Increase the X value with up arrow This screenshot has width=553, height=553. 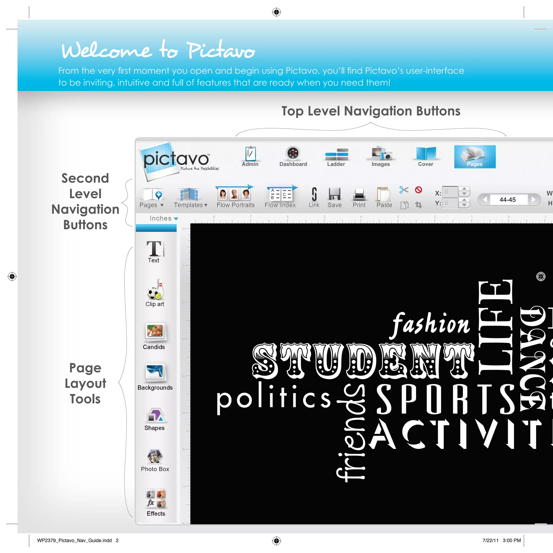pos(464,189)
